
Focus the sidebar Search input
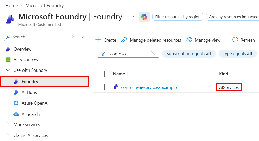pos(36,37)
